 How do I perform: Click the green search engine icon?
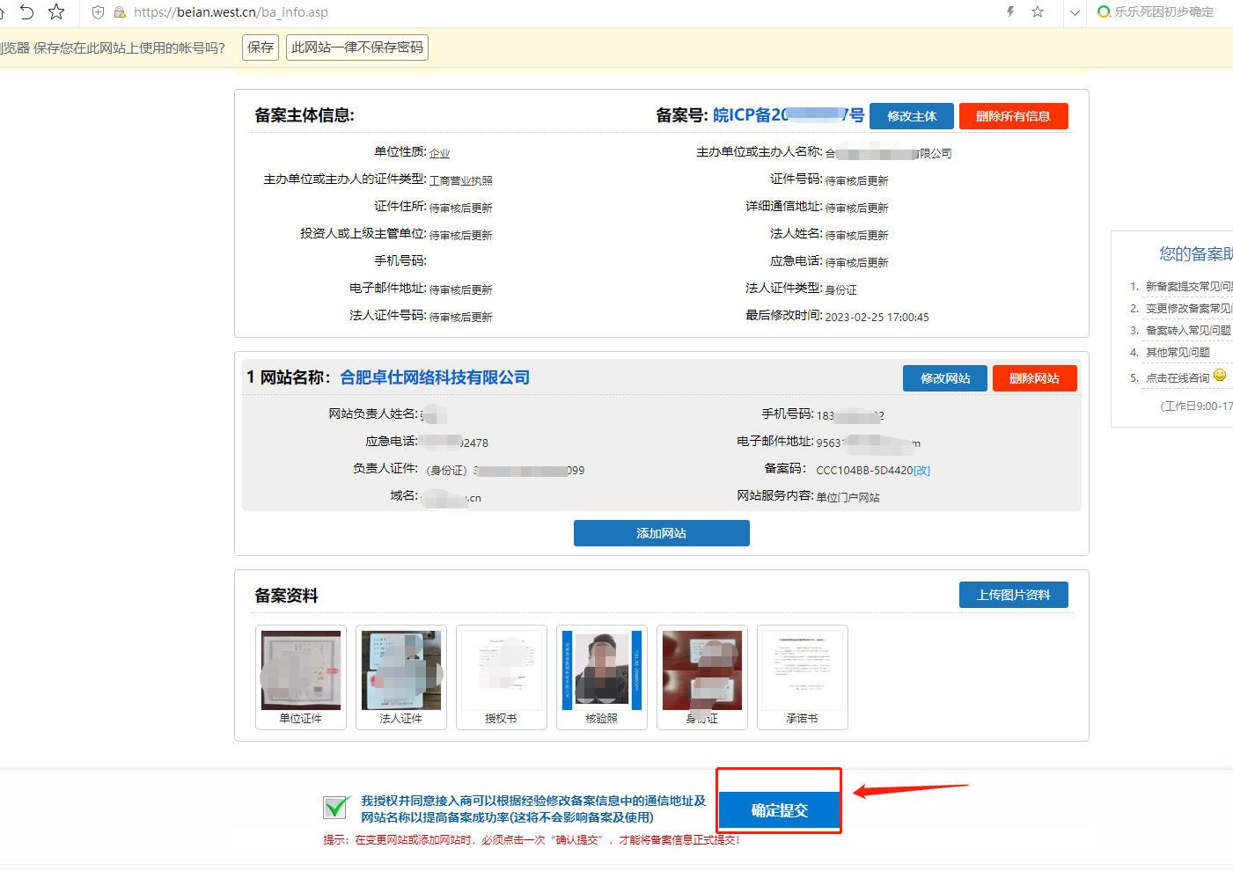(x=1104, y=11)
